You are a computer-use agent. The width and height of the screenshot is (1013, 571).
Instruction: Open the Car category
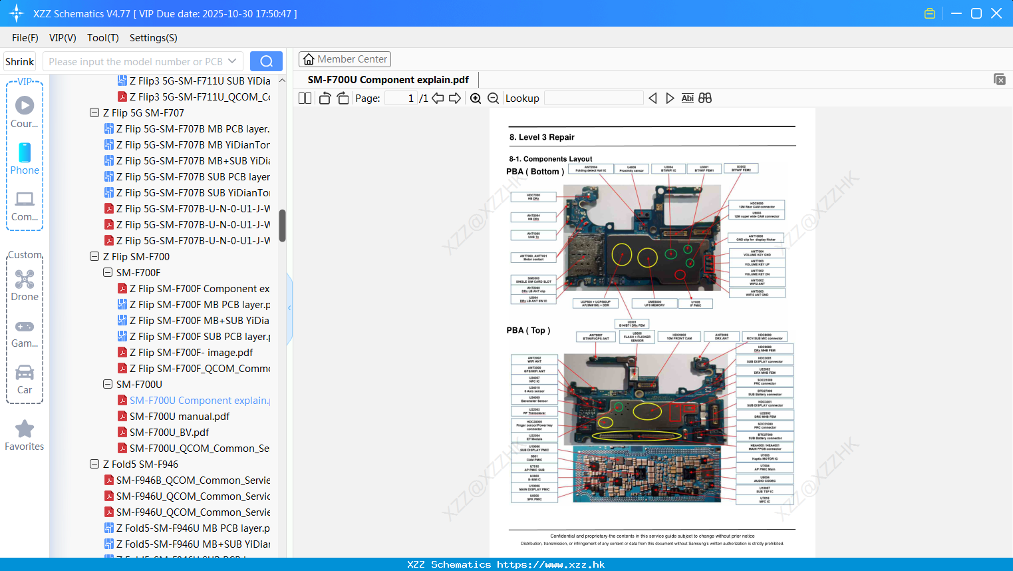[x=25, y=379]
